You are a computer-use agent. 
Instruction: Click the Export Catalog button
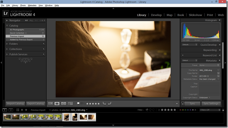pos(36,103)
